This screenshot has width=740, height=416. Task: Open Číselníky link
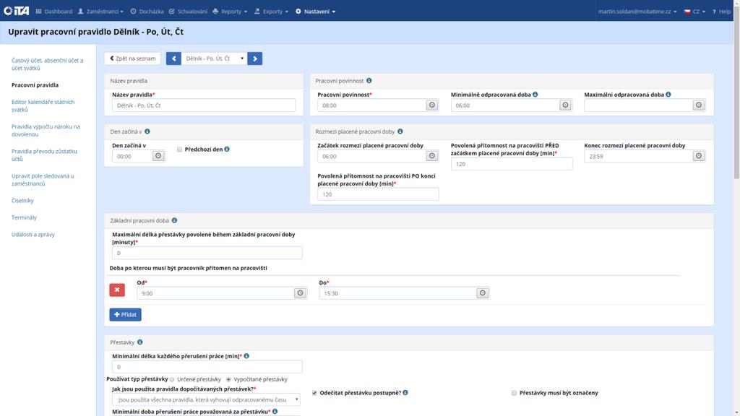coord(22,201)
